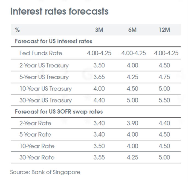The image size is (188, 182).
Task: Click the percent symbol header cell
Action: coord(17,30)
